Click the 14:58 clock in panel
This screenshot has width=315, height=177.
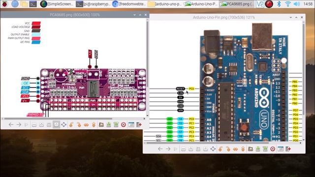point(308,4)
